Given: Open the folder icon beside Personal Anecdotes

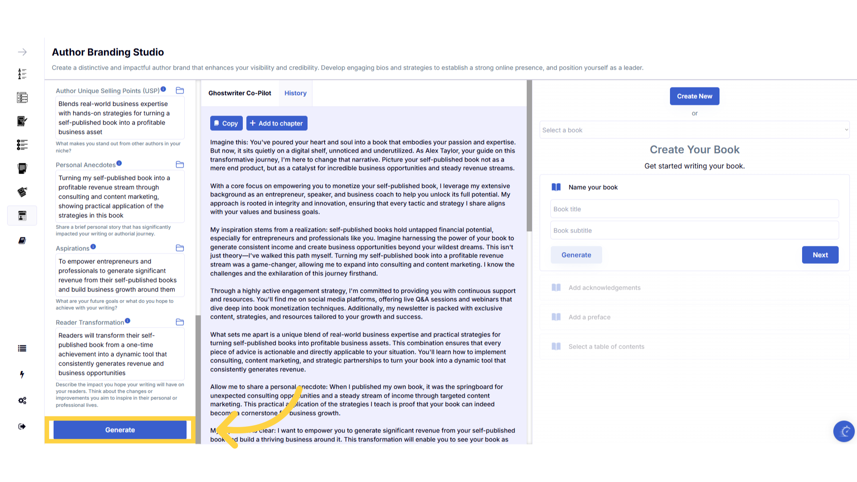Looking at the screenshot, I should [180, 165].
